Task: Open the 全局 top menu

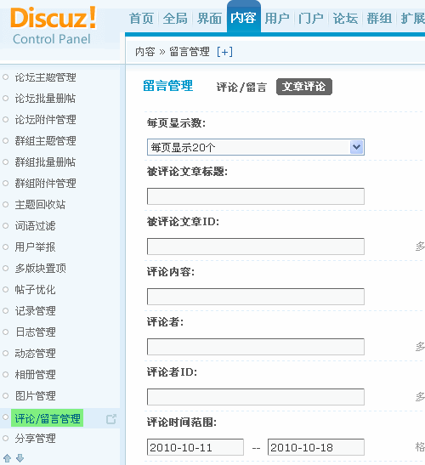Action: coord(175,19)
